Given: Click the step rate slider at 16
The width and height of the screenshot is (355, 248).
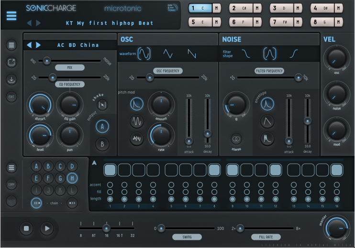Looking at the screenshot, I should (x=106, y=228).
